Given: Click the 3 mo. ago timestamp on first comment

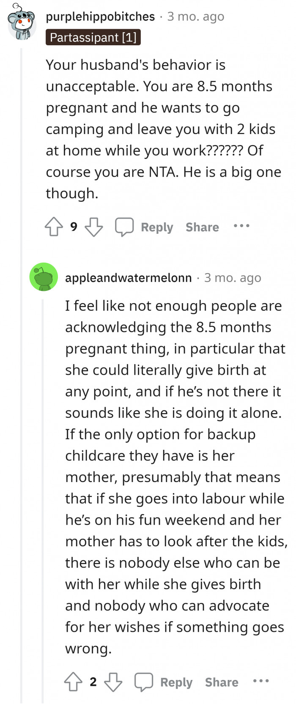Looking at the screenshot, I should pos(196,16).
